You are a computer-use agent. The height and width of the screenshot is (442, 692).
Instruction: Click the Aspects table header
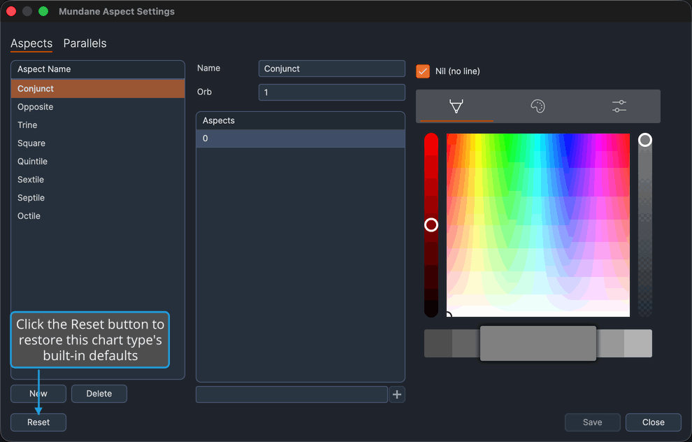[x=300, y=120]
